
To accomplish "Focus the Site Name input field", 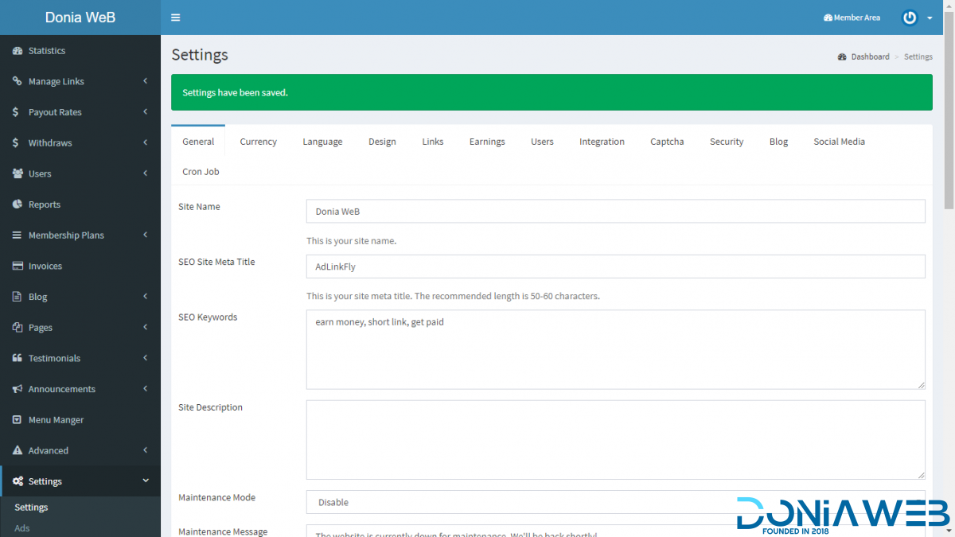I will point(615,211).
